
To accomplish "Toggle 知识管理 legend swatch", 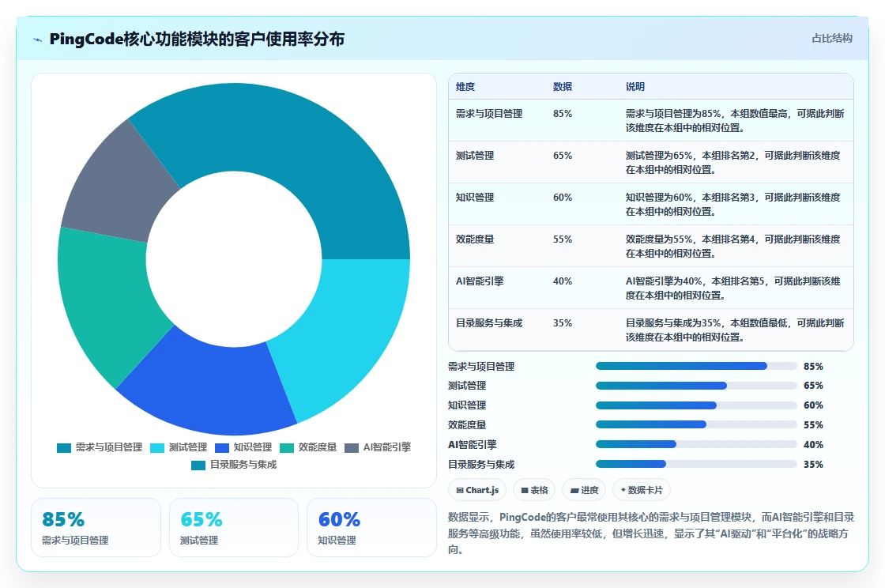I will [x=222, y=448].
